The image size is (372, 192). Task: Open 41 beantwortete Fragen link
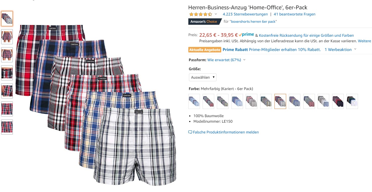pyautogui.click(x=295, y=14)
